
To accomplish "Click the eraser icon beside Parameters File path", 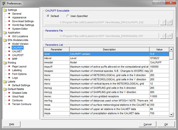I will click(x=163, y=36).
